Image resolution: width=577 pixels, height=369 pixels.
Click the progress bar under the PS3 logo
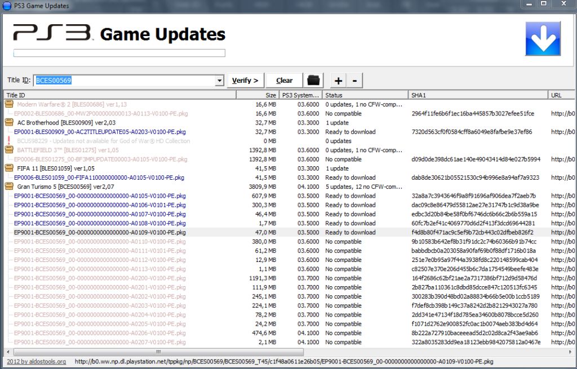click(119, 52)
